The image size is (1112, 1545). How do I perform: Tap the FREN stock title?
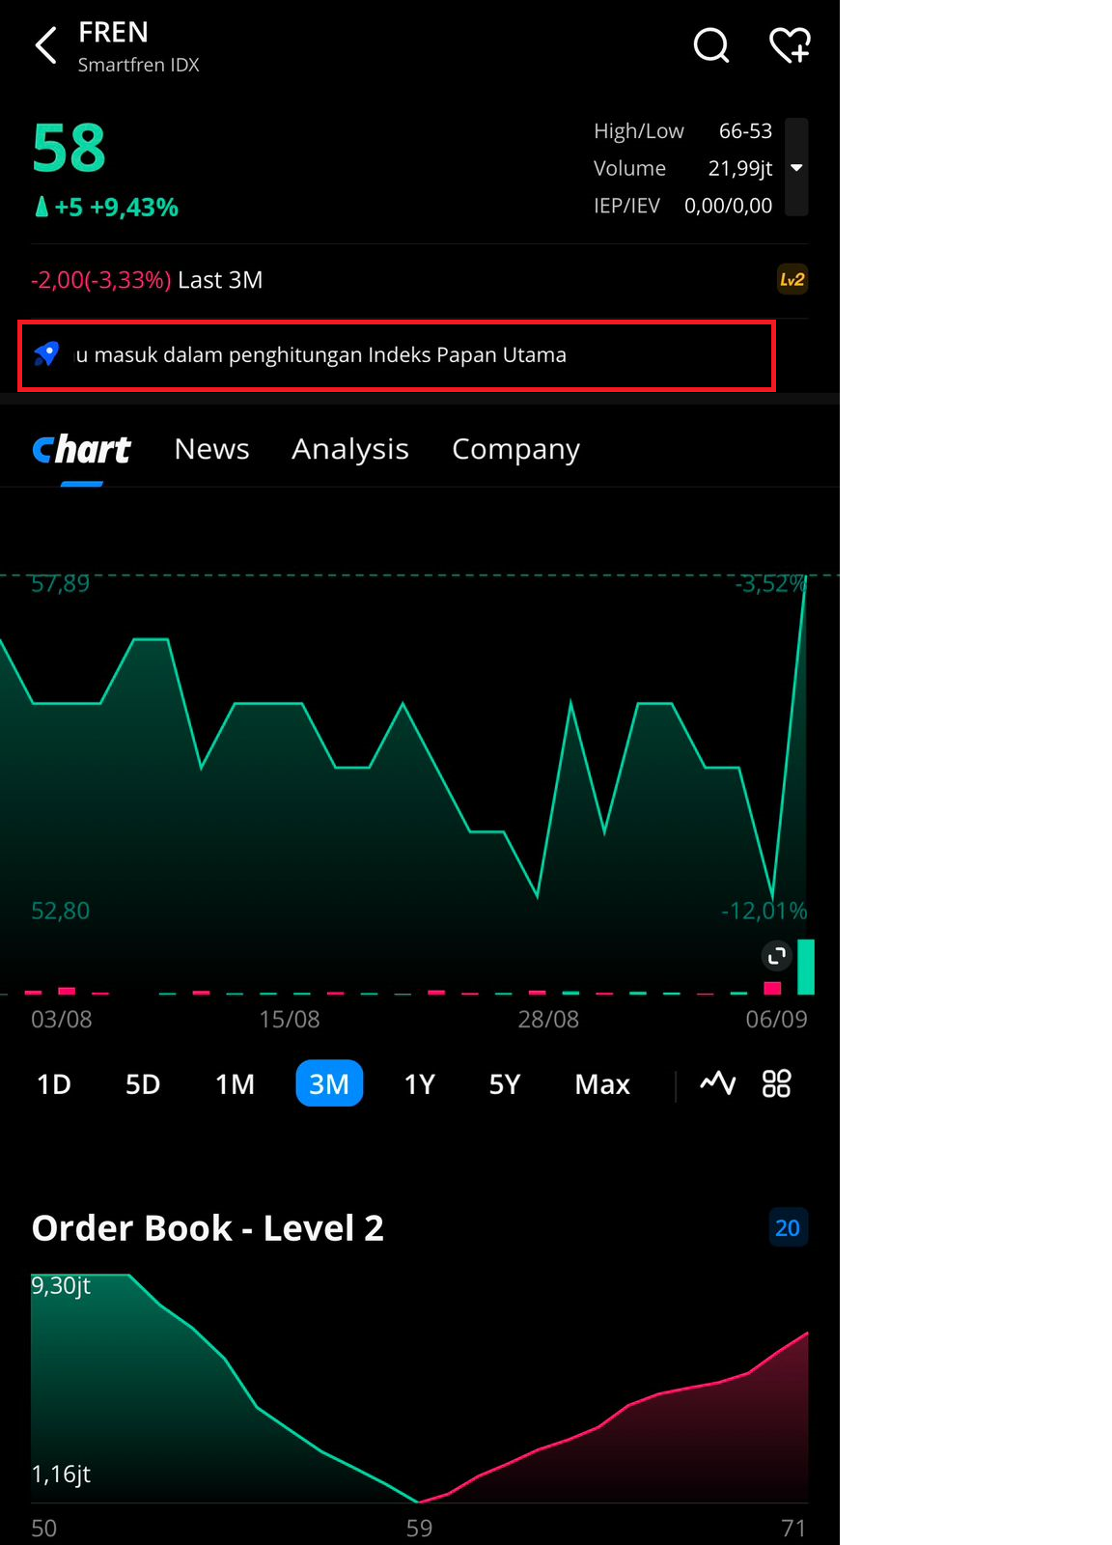point(114,33)
